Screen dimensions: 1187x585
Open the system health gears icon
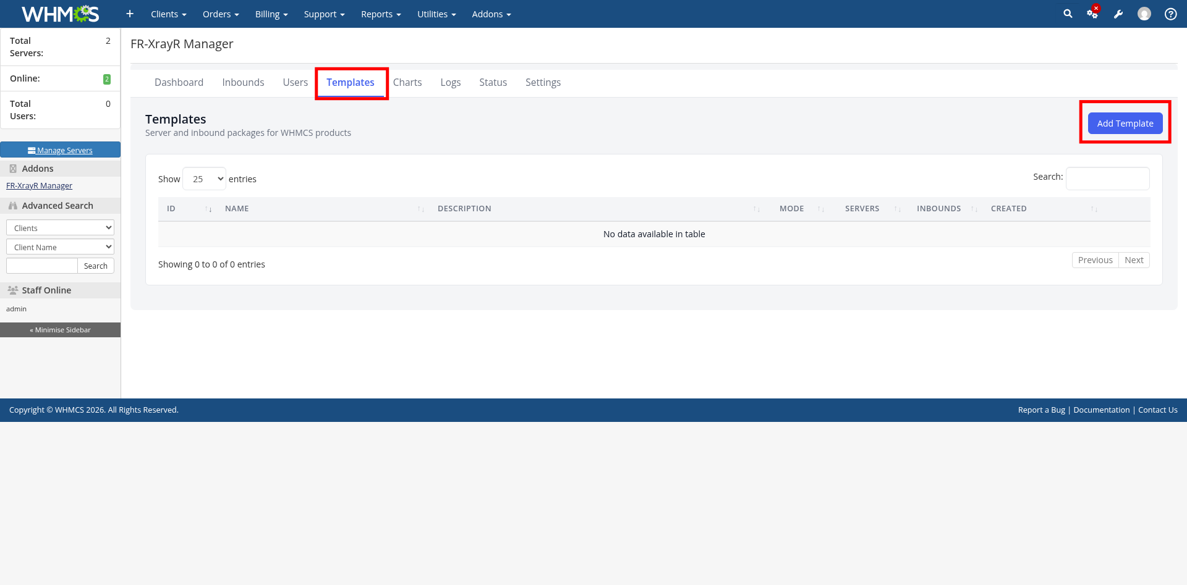pos(1092,14)
